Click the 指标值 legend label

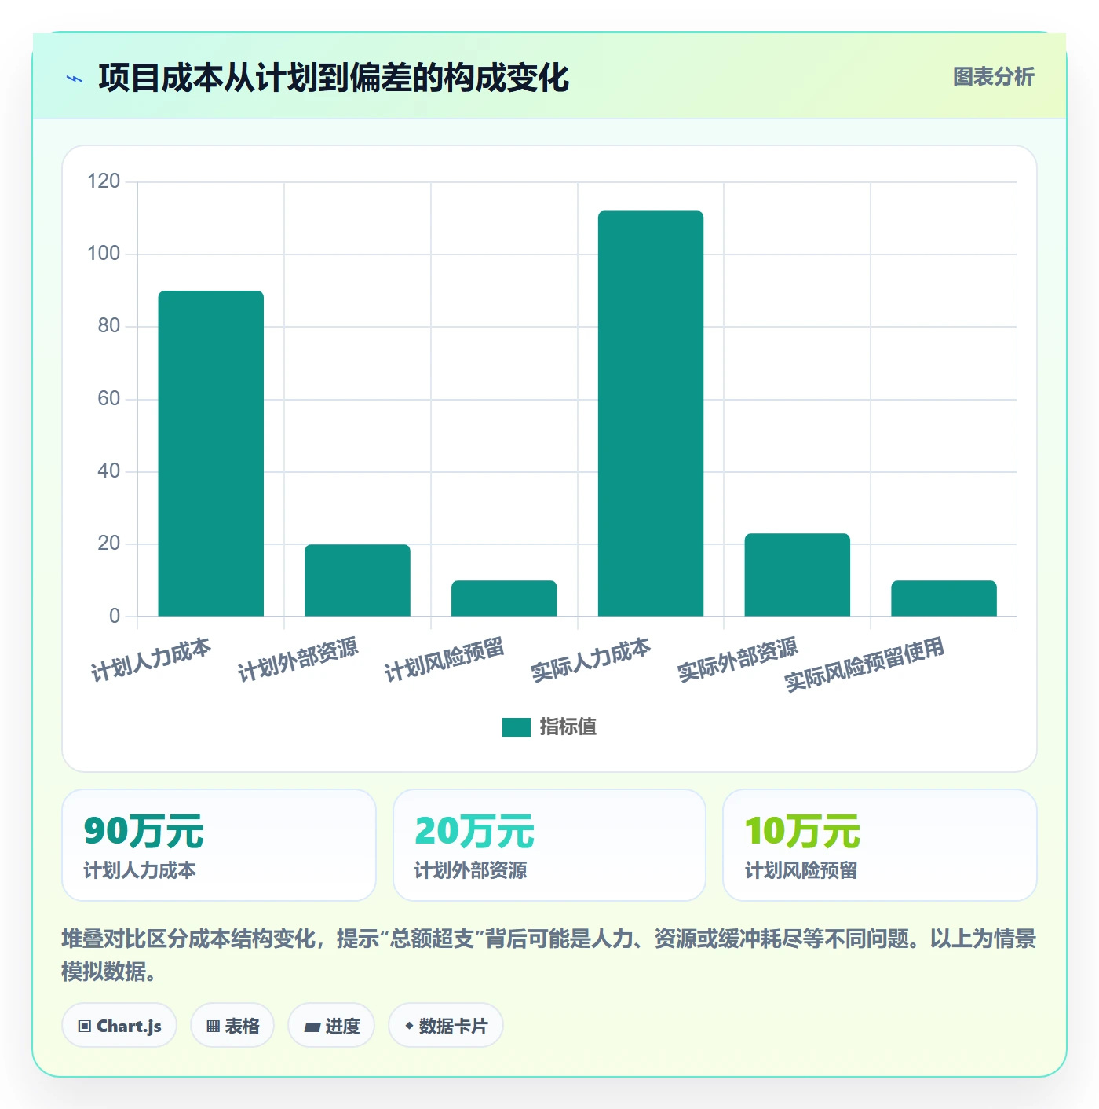pos(568,727)
